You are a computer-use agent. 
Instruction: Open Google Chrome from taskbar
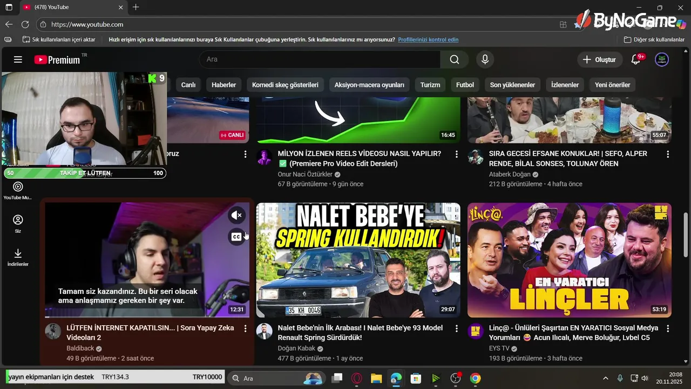[x=475, y=378]
